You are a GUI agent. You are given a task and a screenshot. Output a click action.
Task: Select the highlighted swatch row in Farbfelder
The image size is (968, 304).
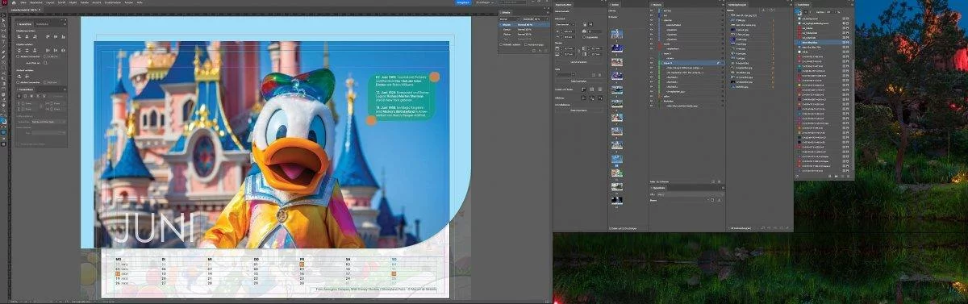click(823, 42)
